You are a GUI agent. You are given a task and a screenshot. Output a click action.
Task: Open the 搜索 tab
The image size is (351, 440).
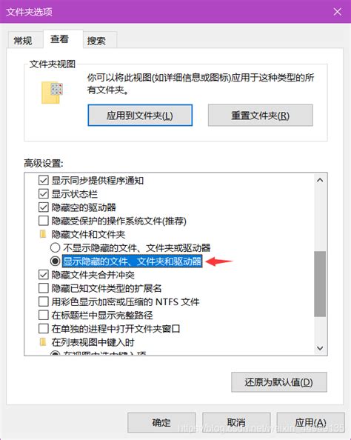[96, 41]
